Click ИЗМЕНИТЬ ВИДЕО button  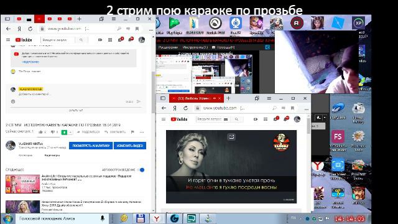(x=130, y=146)
